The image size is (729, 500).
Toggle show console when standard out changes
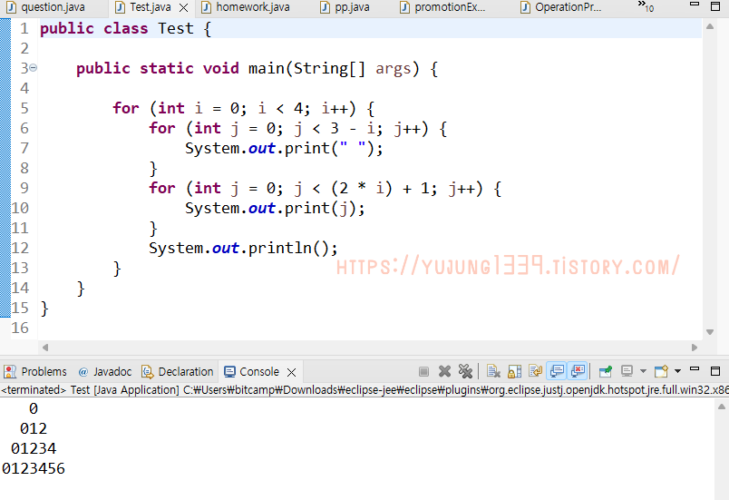tap(557, 371)
